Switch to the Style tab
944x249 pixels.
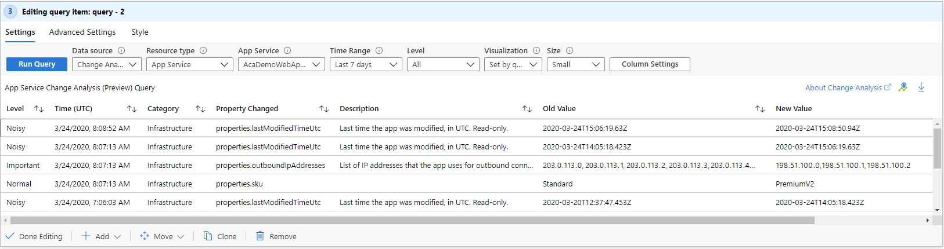140,32
